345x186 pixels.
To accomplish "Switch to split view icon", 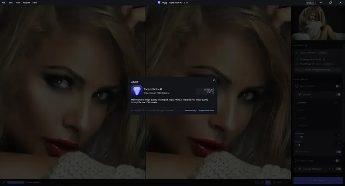I will pyautogui.click(x=262, y=182).
